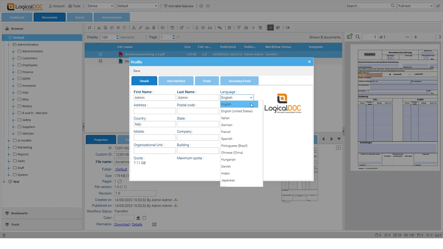The width and height of the screenshot is (443, 249).
Task: Open the Trash panel
Action: pos(15,224)
